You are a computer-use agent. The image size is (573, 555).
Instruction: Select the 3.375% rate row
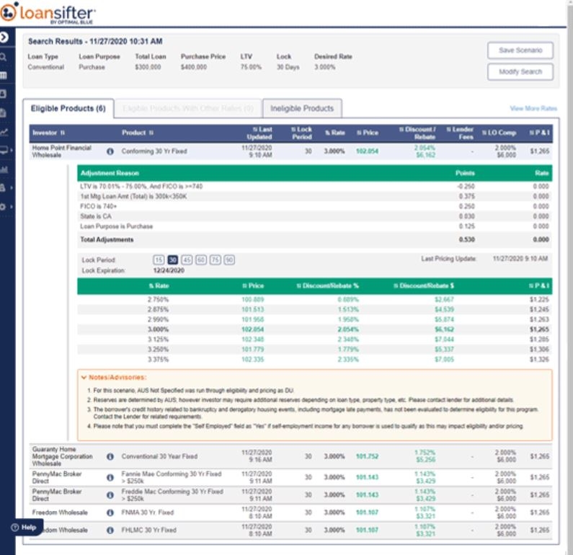pyautogui.click(x=315, y=360)
